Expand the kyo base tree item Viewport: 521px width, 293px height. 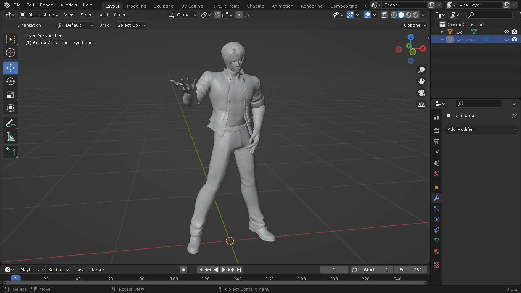coord(442,39)
